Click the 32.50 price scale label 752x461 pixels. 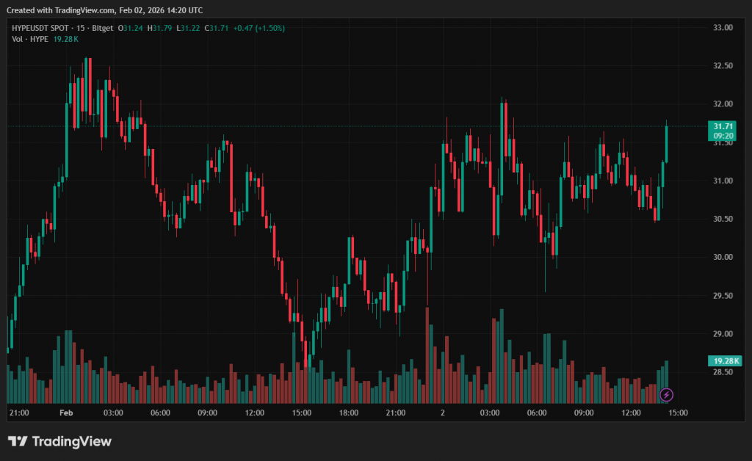tap(723, 66)
